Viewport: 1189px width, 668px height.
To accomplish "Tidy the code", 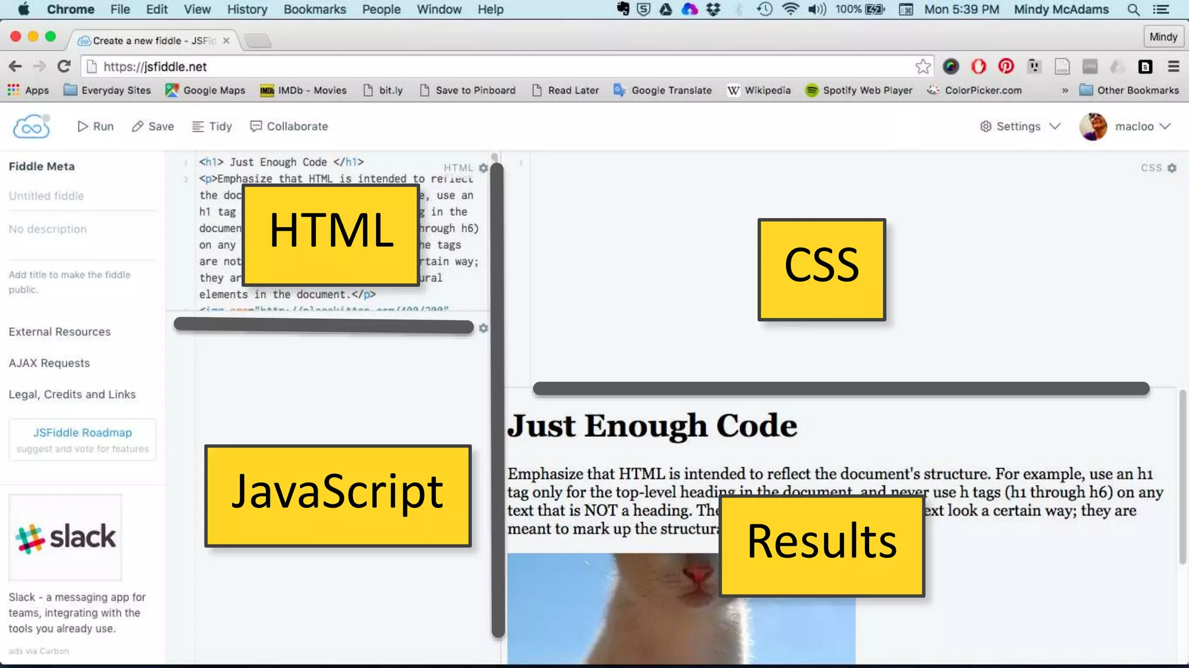I will 212,126.
